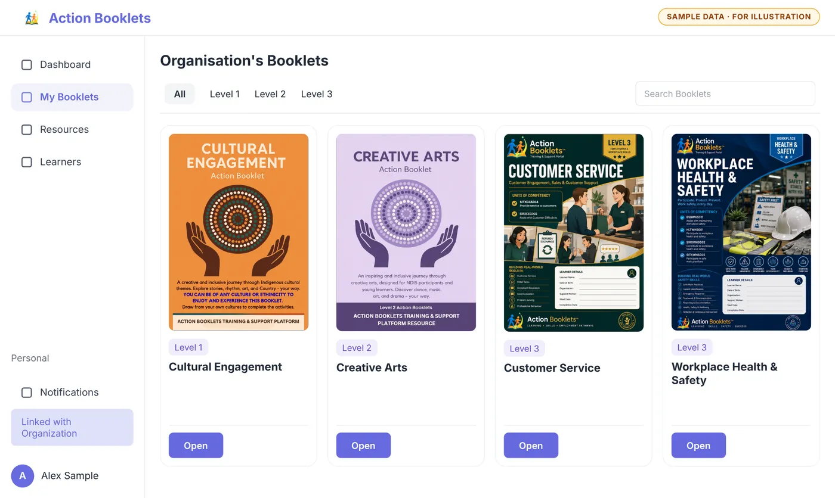Click the Level 2 badge on Creative Arts card
Screen dimensions: 835x498
point(356,348)
